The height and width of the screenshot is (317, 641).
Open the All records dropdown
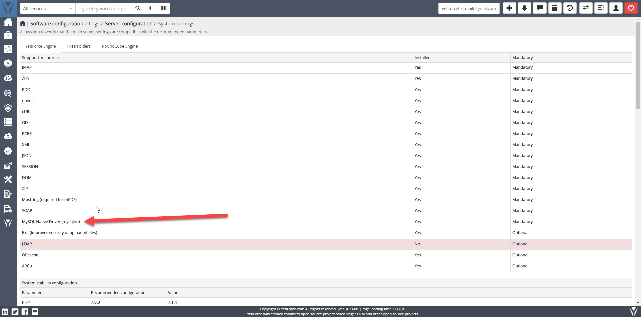pyautogui.click(x=48, y=8)
